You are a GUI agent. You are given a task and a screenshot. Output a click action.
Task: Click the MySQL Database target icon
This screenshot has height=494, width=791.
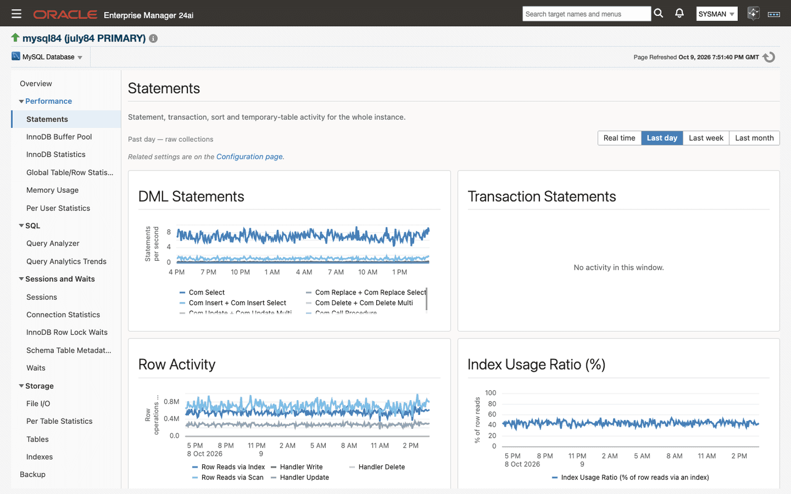(x=16, y=56)
